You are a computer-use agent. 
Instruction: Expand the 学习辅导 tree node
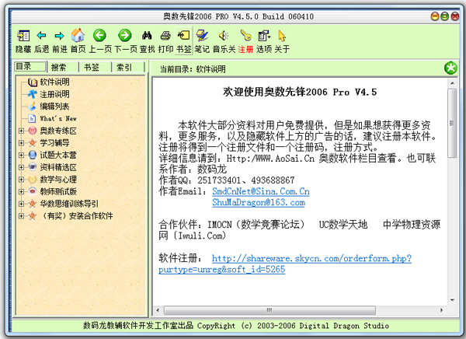pyautogui.click(x=21, y=143)
